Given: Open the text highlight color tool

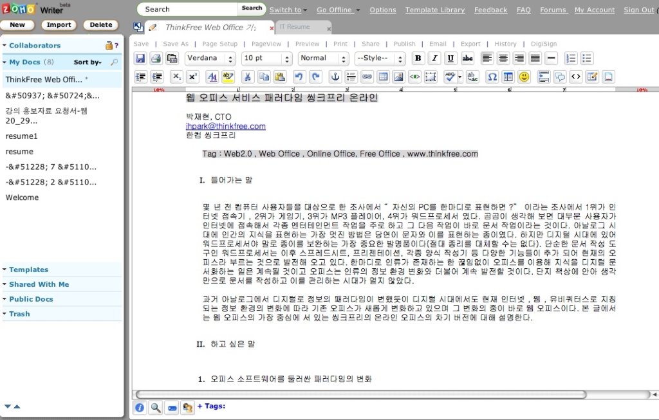Looking at the screenshot, I should click(x=228, y=77).
